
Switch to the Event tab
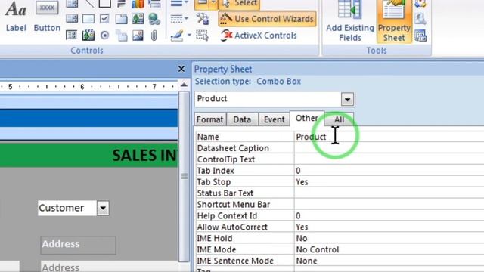coord(274,119)
